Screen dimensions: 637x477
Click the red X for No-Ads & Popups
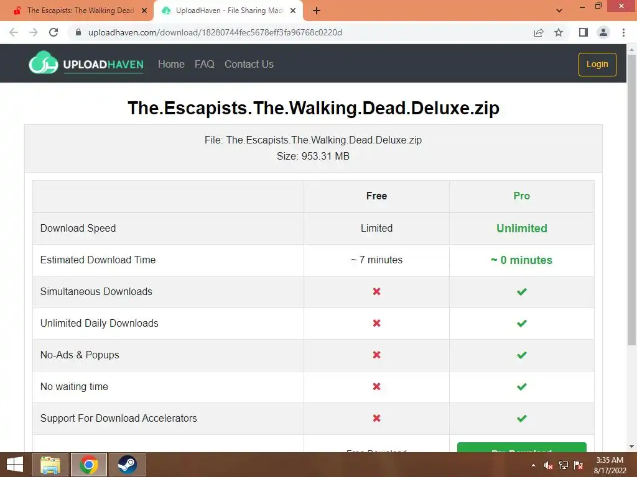click(x=376, y=355)
